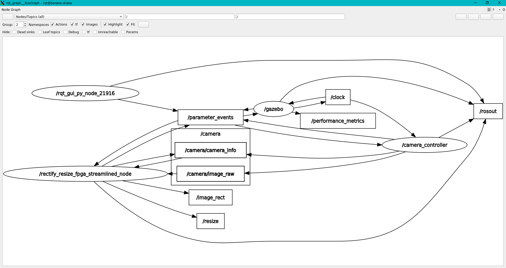This screenshot has height=268, width=506.
Task: Click the /camera/image_raw topic box
Action: [x=211, y=174]
